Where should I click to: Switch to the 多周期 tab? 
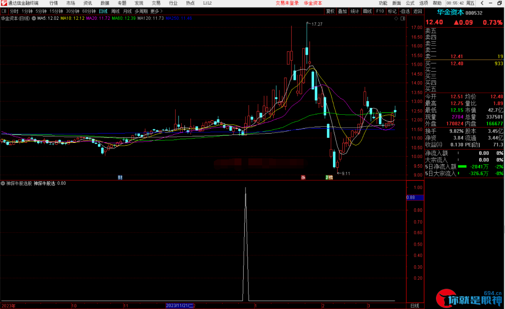click(141, 11)
